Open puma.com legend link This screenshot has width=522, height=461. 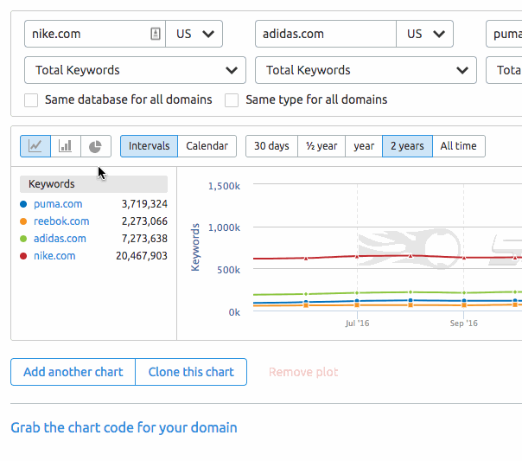point(58,204)
